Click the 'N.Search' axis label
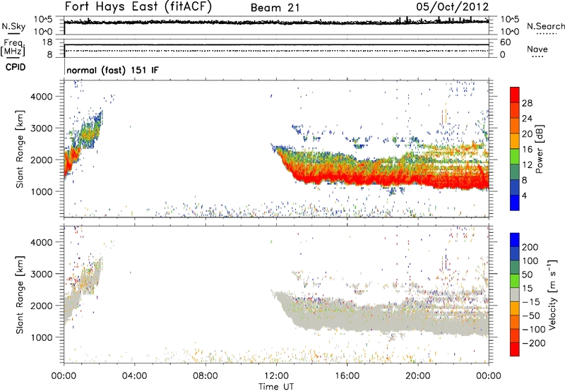The height and width of the screenshot is (391, 565). coord(545,26)
